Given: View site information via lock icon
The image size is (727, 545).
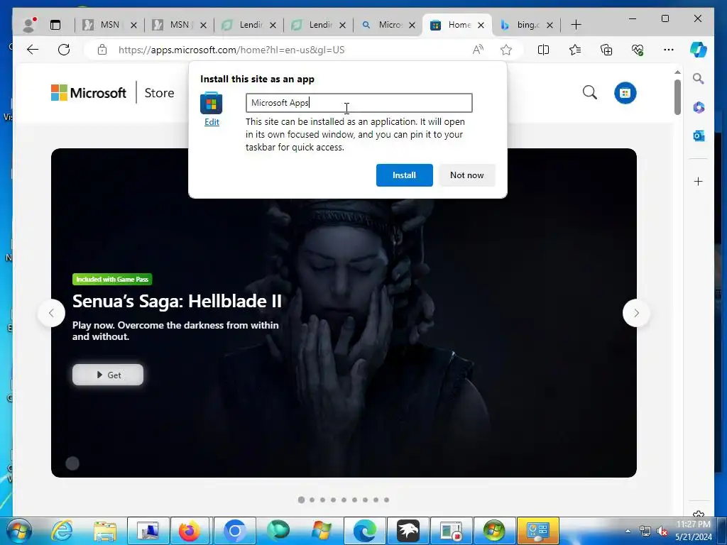Looking at the screenshot, I should click(102, 50).
